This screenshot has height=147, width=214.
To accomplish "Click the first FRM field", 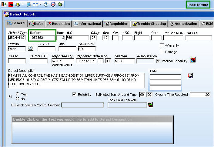I will tap(165, 77).
